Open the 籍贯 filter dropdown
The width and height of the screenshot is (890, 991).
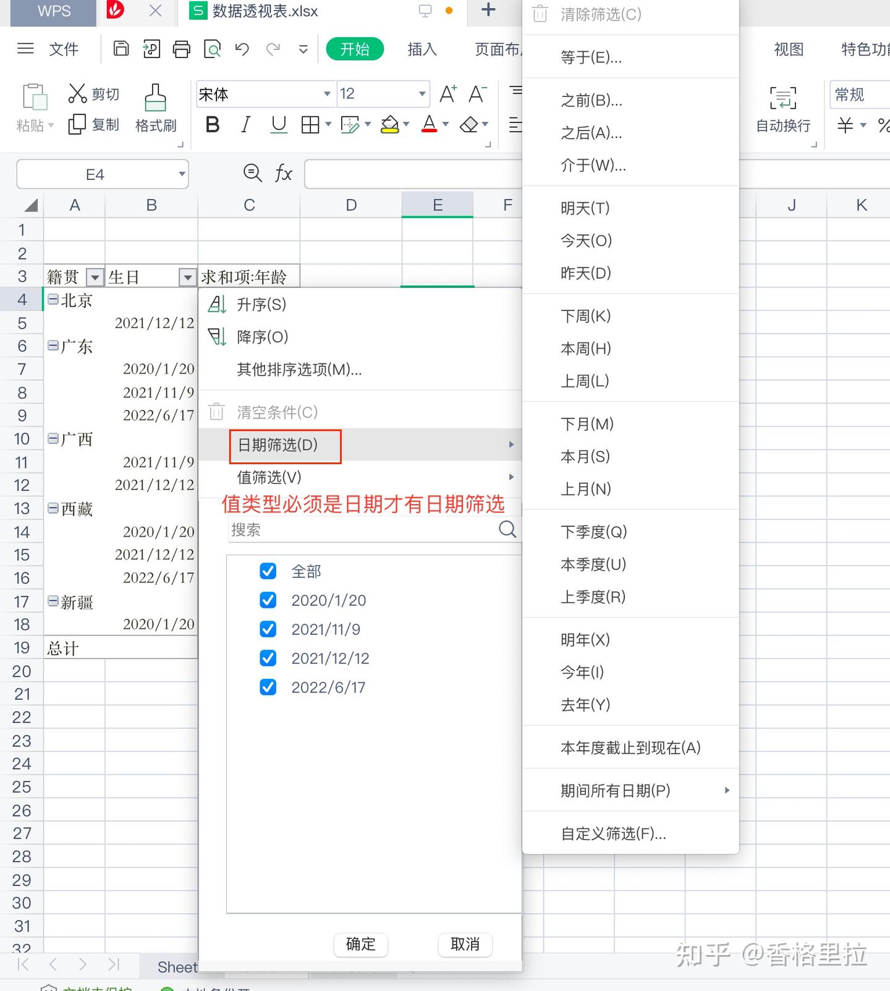[95, 277]
